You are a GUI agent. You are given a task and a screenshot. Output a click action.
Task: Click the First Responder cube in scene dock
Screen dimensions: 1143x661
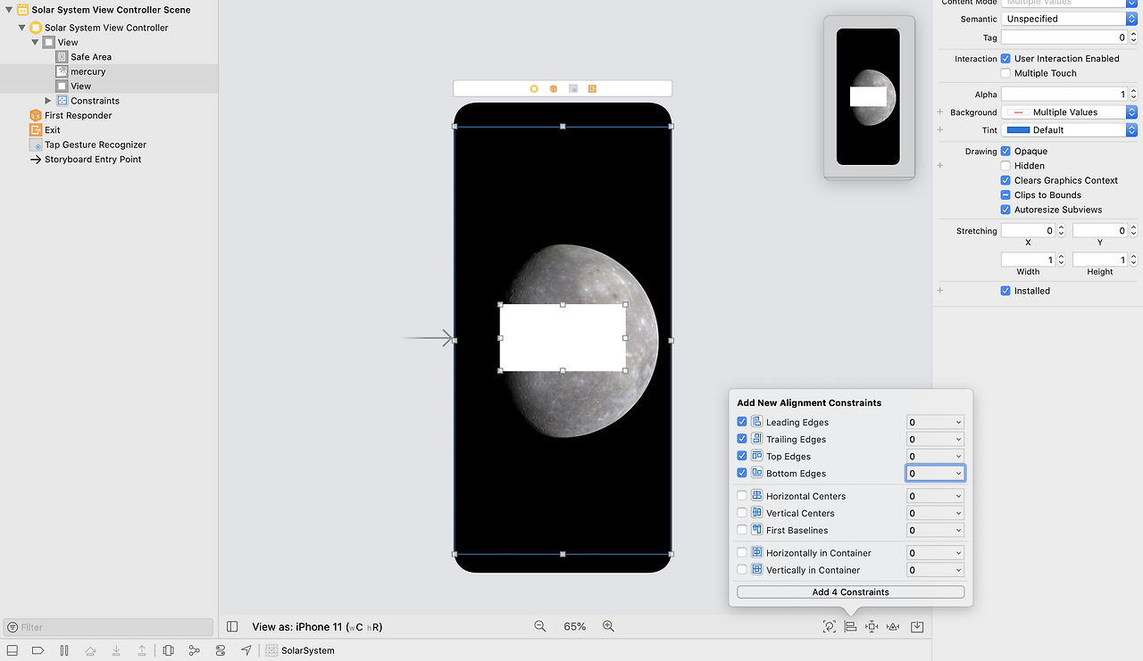click(x=554, y=88)
